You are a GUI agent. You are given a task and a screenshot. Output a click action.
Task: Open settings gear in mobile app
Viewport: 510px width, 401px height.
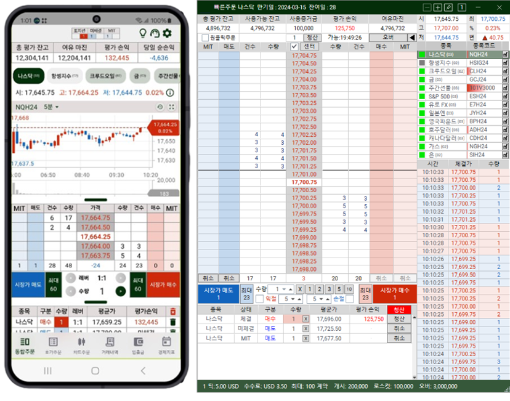click(167, 33)
